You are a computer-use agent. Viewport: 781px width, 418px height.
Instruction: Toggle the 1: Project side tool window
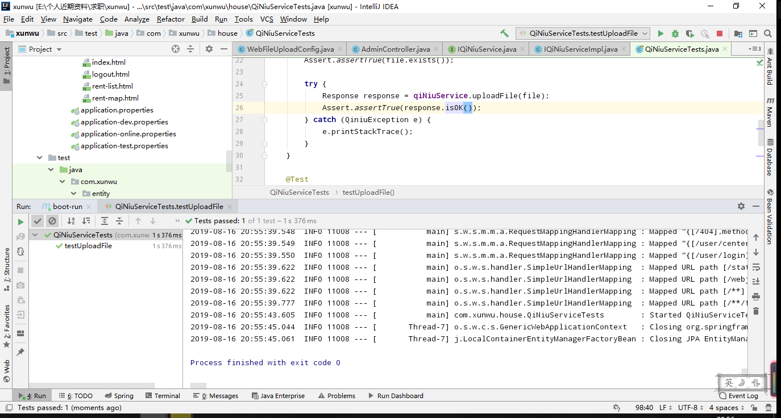pos(7,65)
